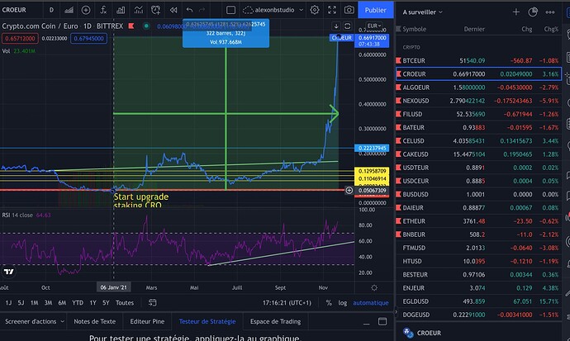Select the DOGEUSD watchlist row

pos(478,315)
